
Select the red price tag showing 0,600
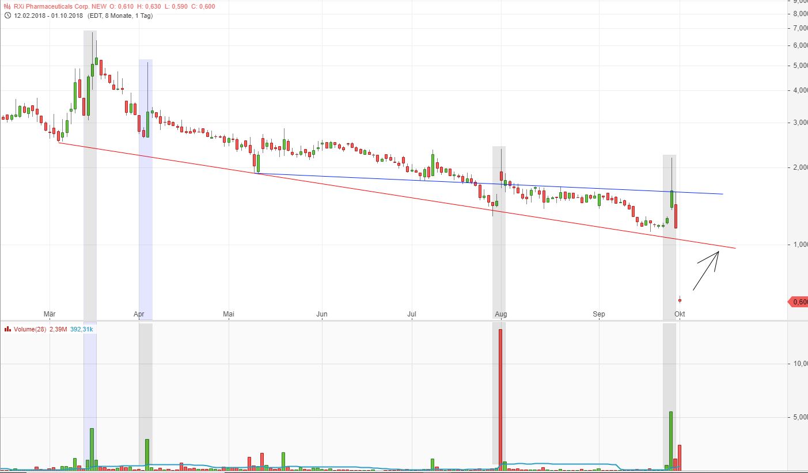(x=799, y=301)
